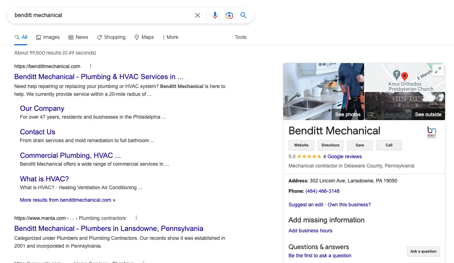Click the See outside street view thumbnail
The height and width of the screenshot is (263, 454).
(x=405, y=106)
